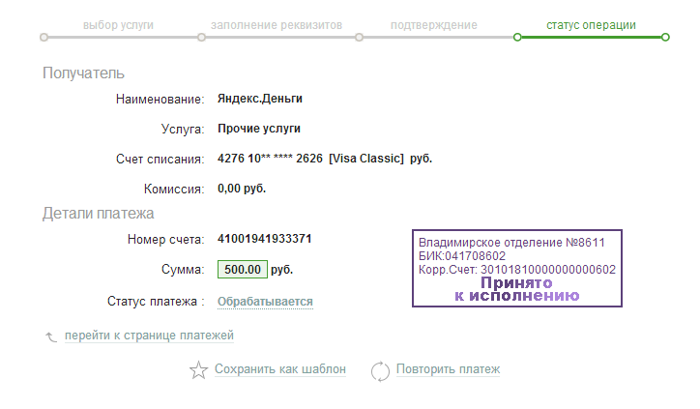Click the final green progress circle

pos(665,37)
